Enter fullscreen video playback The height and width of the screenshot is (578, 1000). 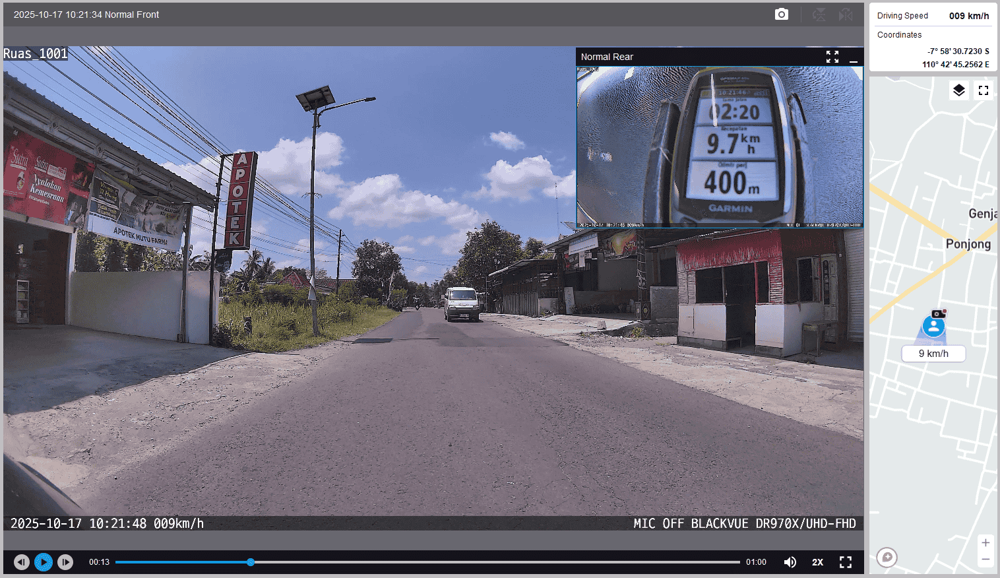pos(846,562)
